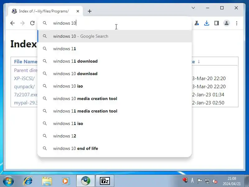249x187 pixels.
Task: Click the 2-Jan-23 01:34 date text
Action: [208, 95]
